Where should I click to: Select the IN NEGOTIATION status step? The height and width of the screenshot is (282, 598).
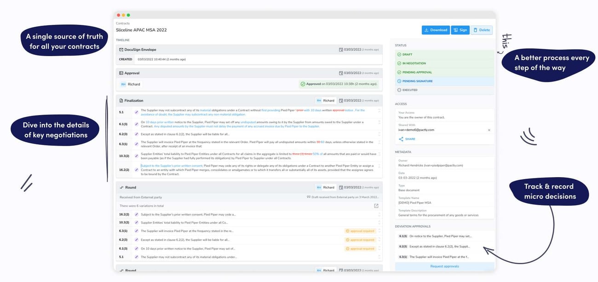click(444, 63)
